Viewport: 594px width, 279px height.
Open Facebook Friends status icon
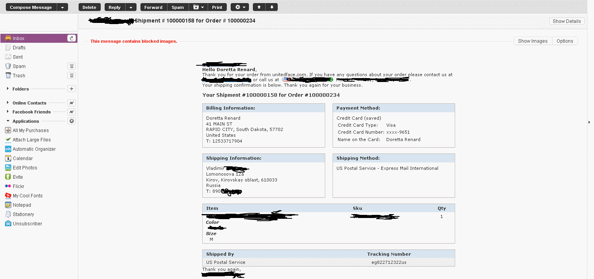point(72,112)
